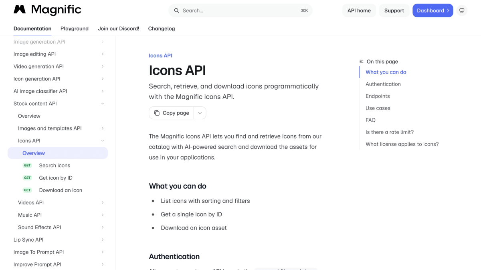Viewport: 481px width, 270px height.
Task: Click the What you can do heading
Action: click(x=178, y=186)
